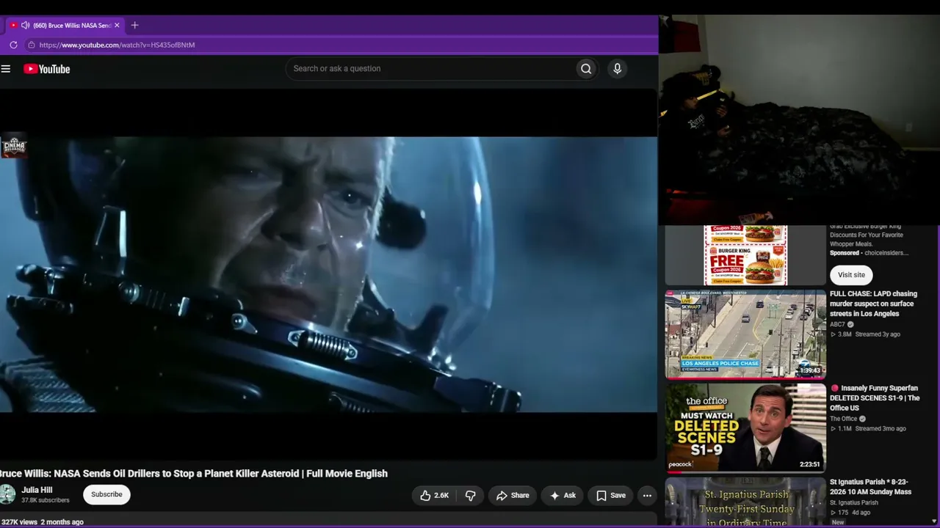Open the 'FULL CHASE: LAPD chasing murder suspect' title
The width and height of the screenshot is (940, 528).
[873, 304]
